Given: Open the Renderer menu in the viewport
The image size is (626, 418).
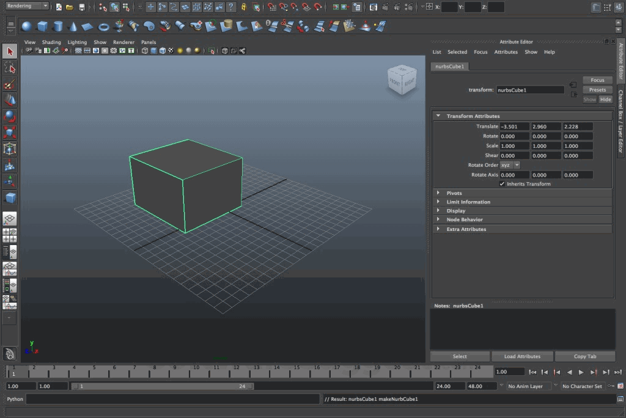Looking at the screenshot, I should point(123,42).
